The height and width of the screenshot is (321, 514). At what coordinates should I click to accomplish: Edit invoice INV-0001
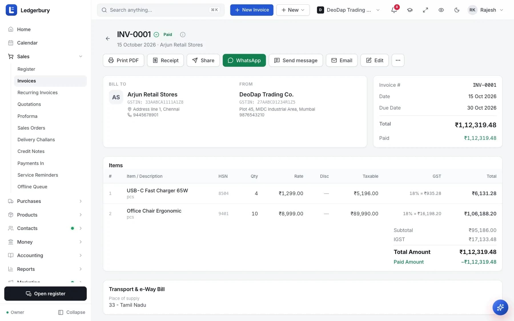(375, 60)
